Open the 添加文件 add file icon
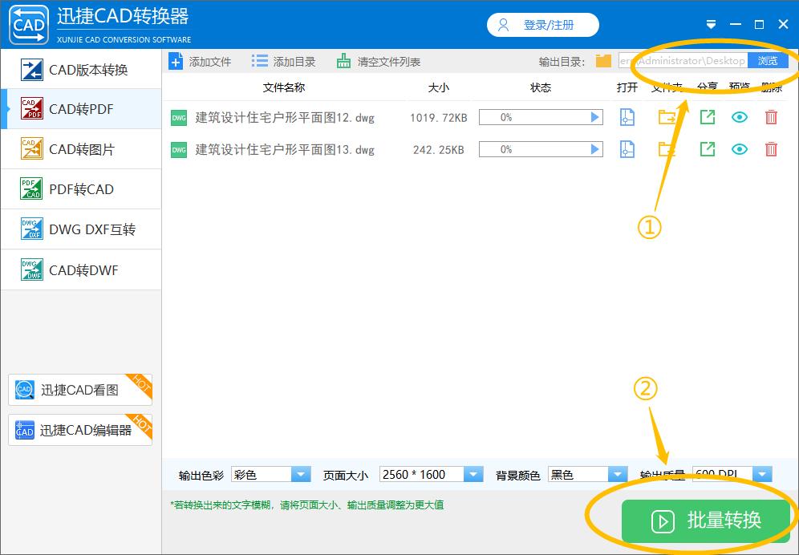 176,60
